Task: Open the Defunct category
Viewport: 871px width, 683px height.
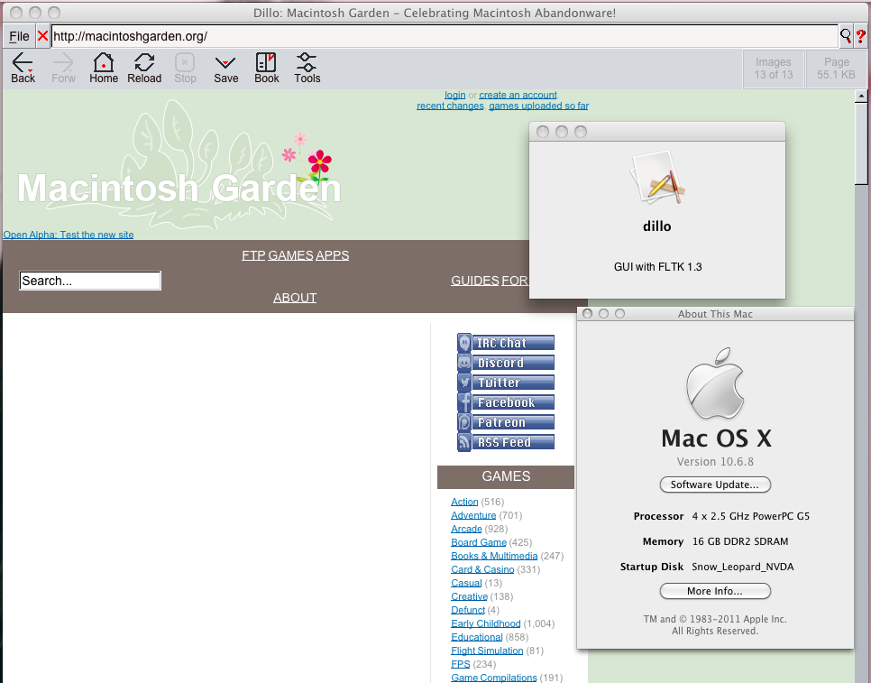Action: [x=468, y=610]
